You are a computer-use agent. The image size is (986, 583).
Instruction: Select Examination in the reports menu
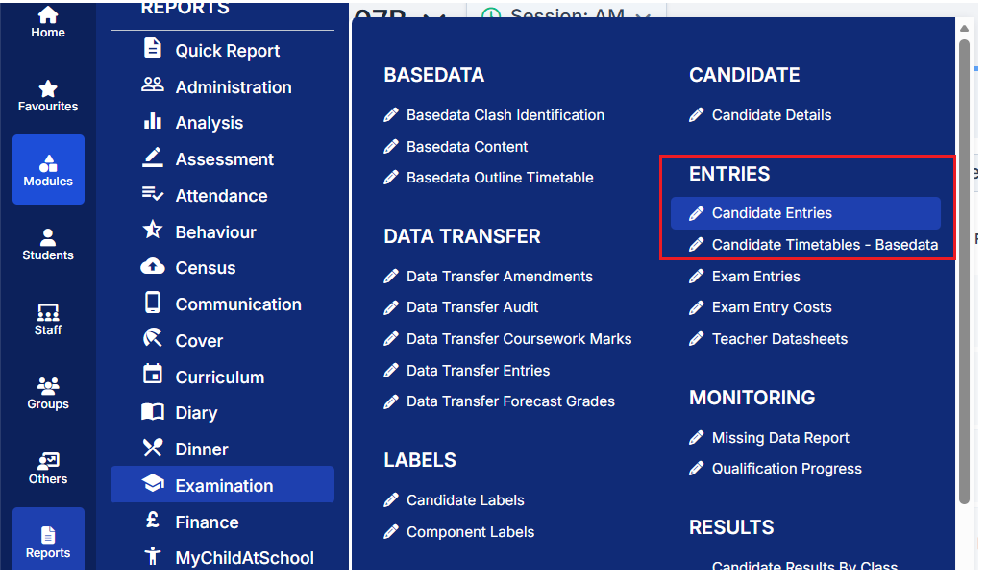click(x=223, y=486)
